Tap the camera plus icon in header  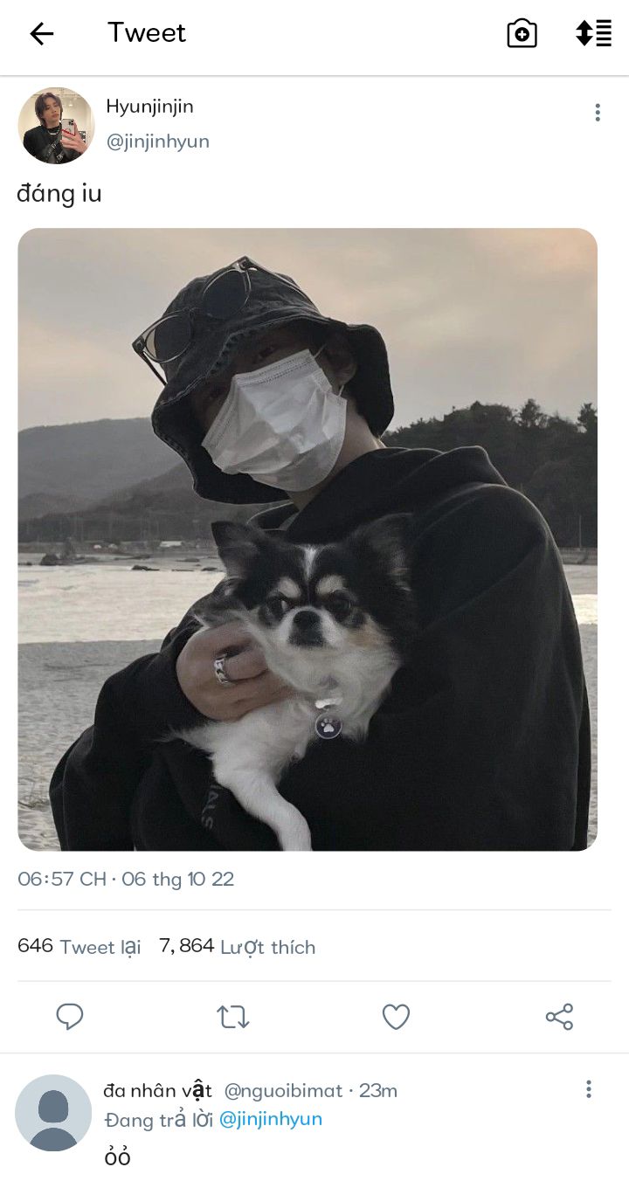522,34
